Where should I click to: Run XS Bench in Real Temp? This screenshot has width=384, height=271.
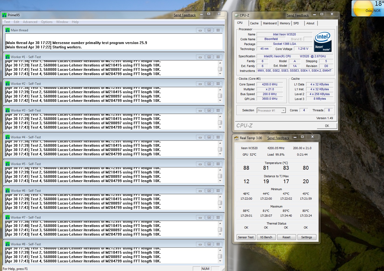(266, 237)
